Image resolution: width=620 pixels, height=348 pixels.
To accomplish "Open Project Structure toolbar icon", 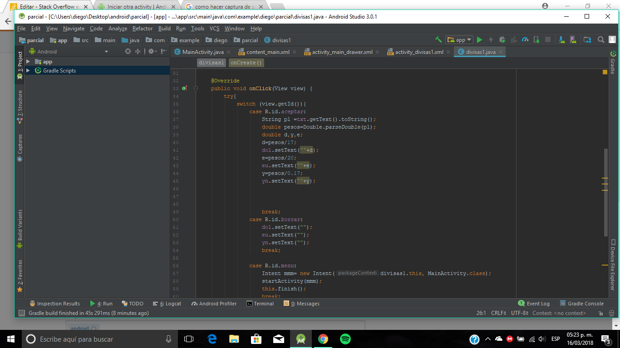I will coord(587,40).
